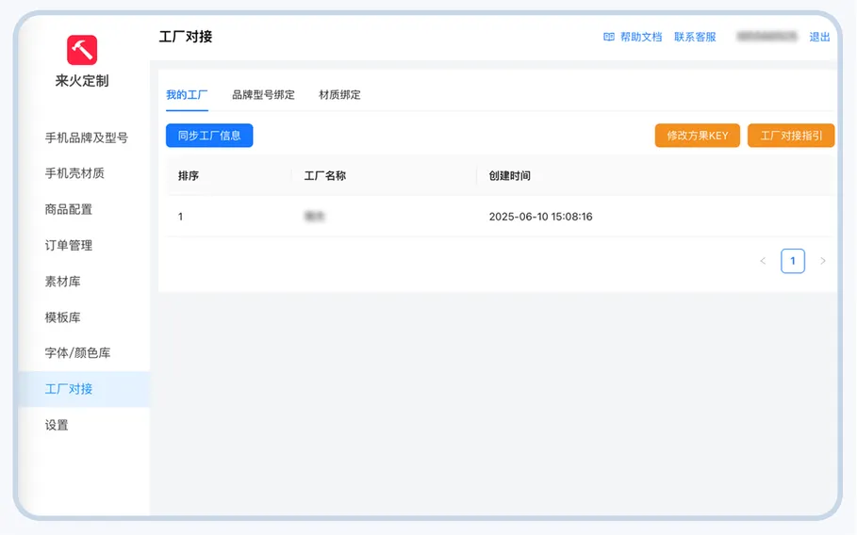857x535 pixels.
Task: Click the orange 修改方果KEY button
Action: 698,136
